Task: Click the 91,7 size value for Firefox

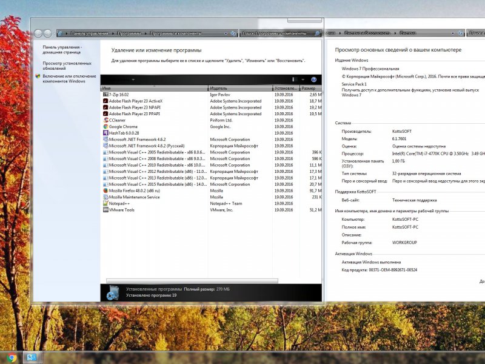Action: 315,190
